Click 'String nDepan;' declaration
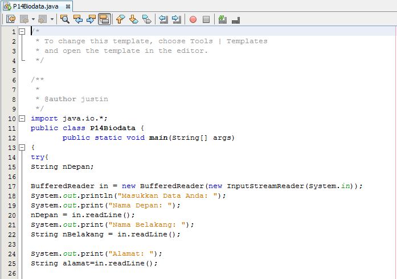Image resolution: width=397 pixels, height=279 pixels. point(62,166)
